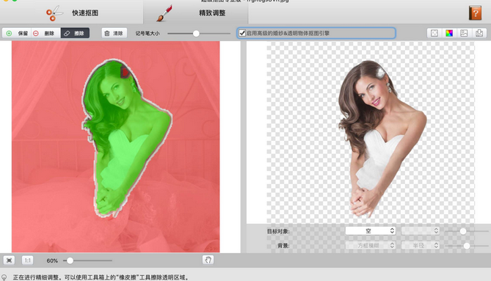Open the 背景 方框模糊 dropdown

click(371, 246)
